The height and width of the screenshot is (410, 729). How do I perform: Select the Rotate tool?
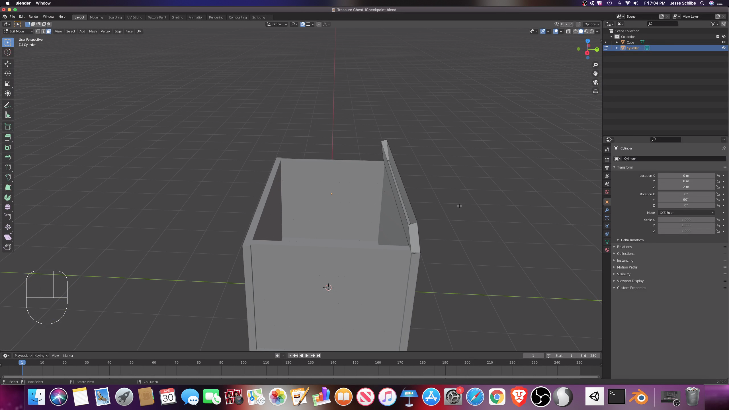click(8, 73)
